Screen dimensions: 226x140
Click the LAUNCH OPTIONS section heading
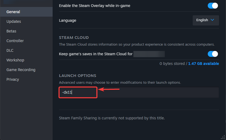coord(78,76)
